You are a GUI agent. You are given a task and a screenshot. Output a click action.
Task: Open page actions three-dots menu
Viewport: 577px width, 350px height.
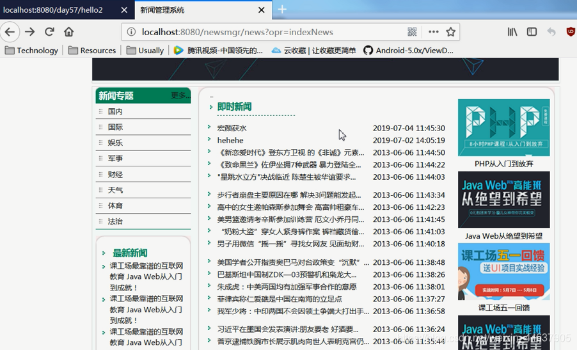(434, 32)
